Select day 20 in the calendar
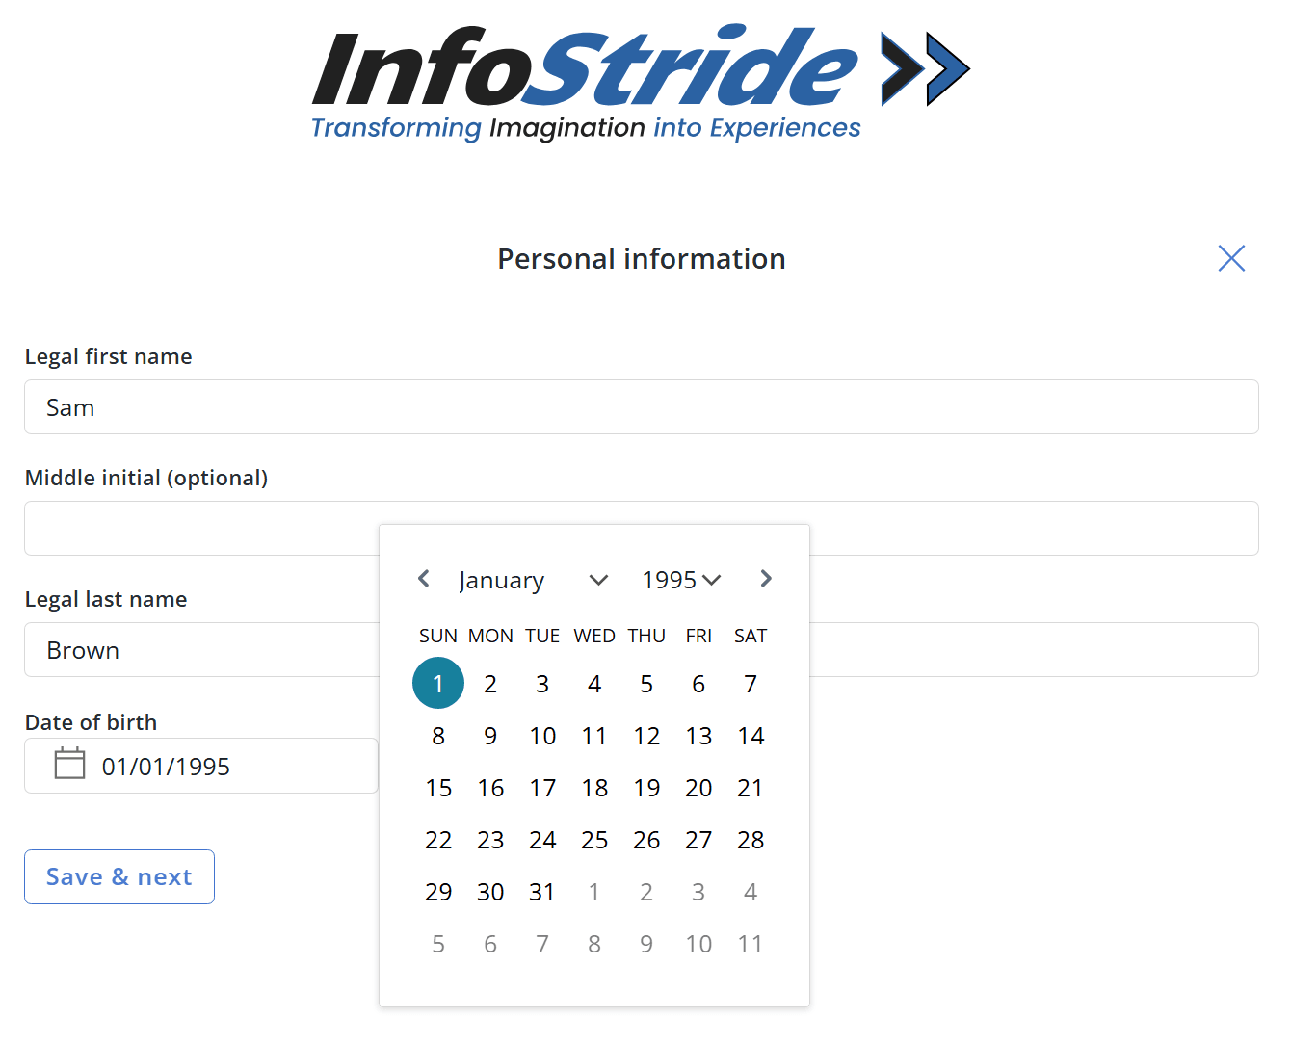The image size is (1291, 1043). (698, 788)
